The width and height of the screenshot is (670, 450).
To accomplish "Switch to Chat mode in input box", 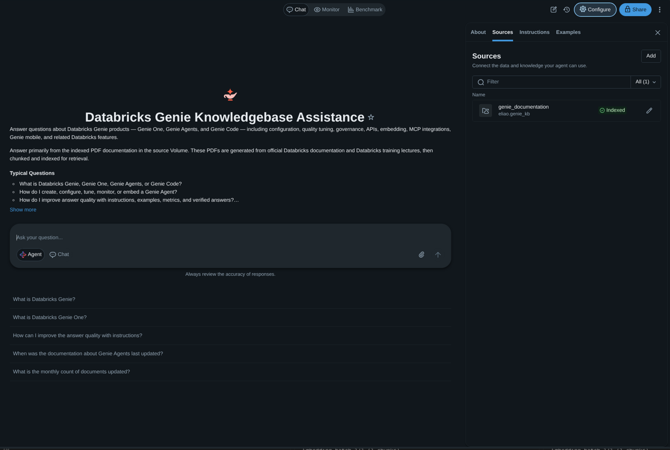I will 59,255.
